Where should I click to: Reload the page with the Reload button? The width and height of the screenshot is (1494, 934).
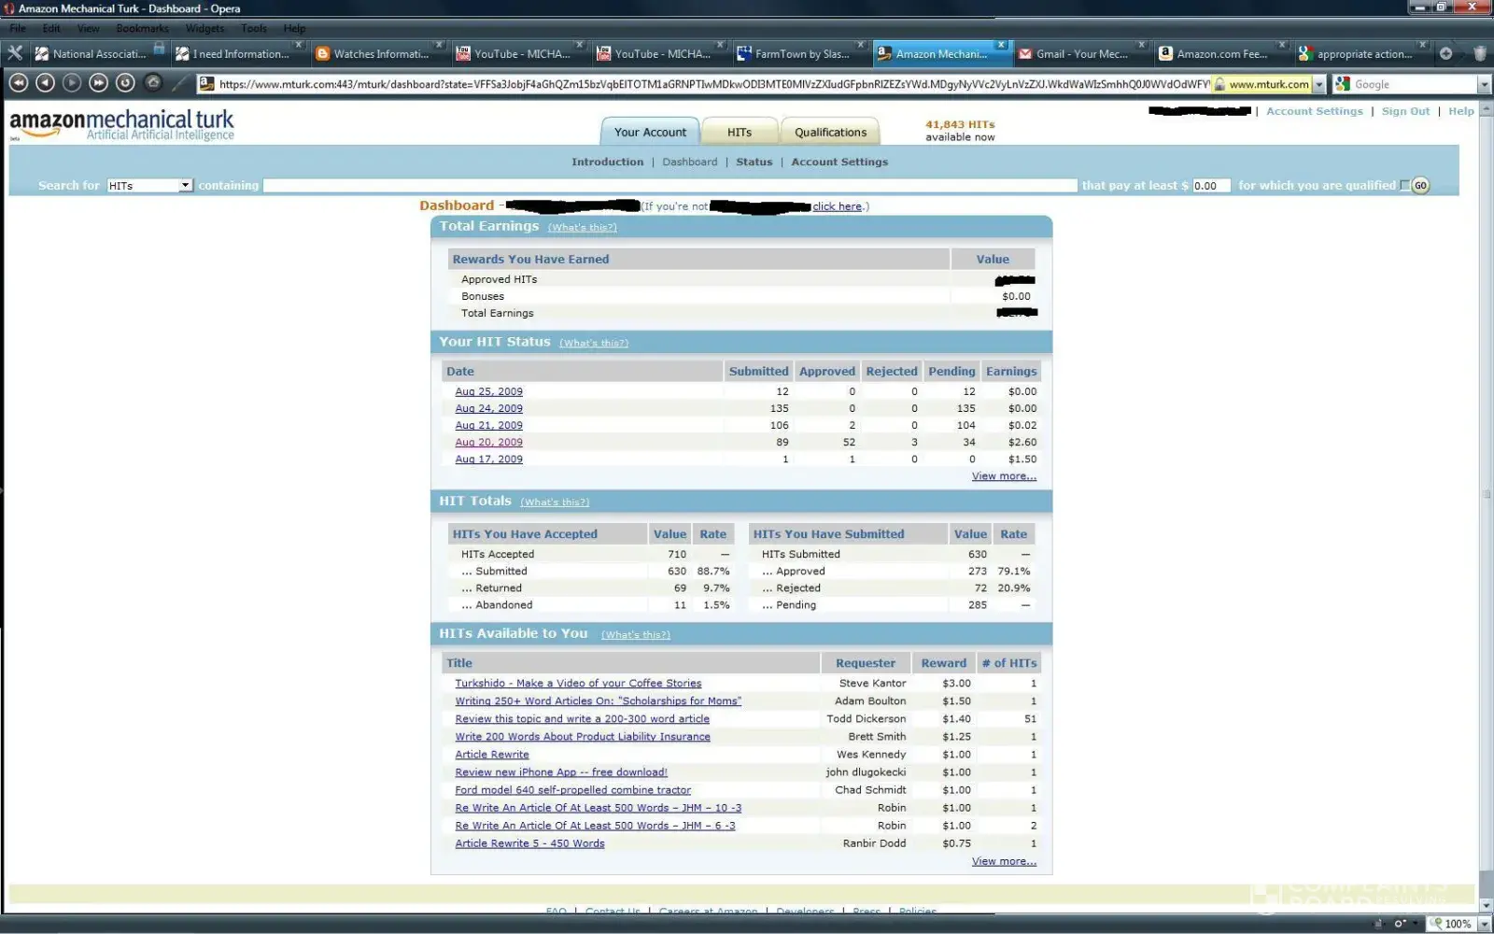point(125,83)
